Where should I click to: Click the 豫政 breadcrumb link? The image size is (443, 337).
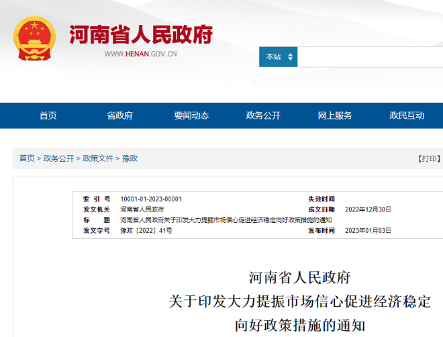tap(130, 158)
